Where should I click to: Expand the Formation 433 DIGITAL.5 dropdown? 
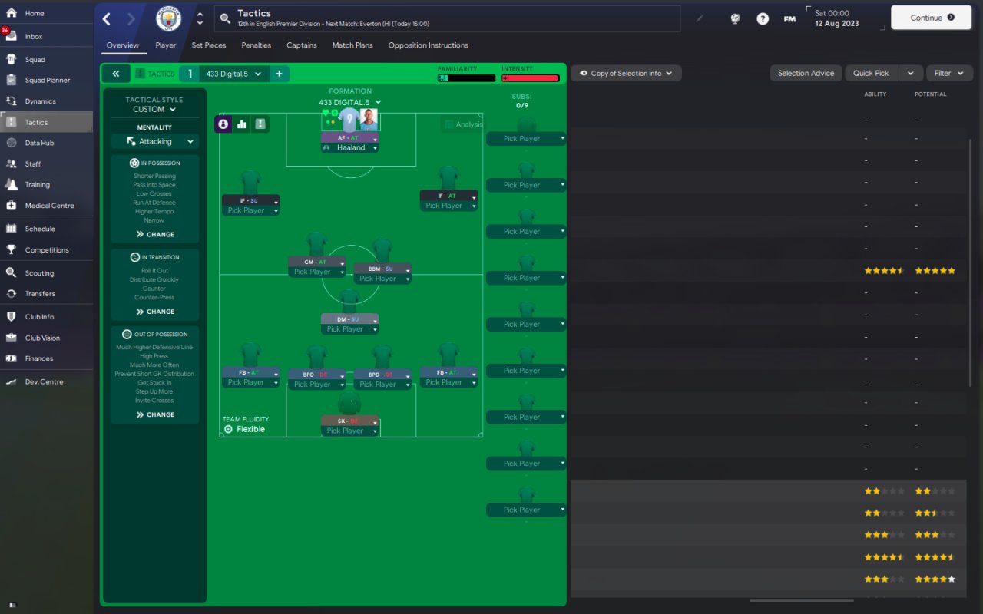tap(350, 102)
